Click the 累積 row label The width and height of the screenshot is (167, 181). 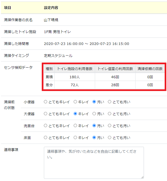click(49, 77)
